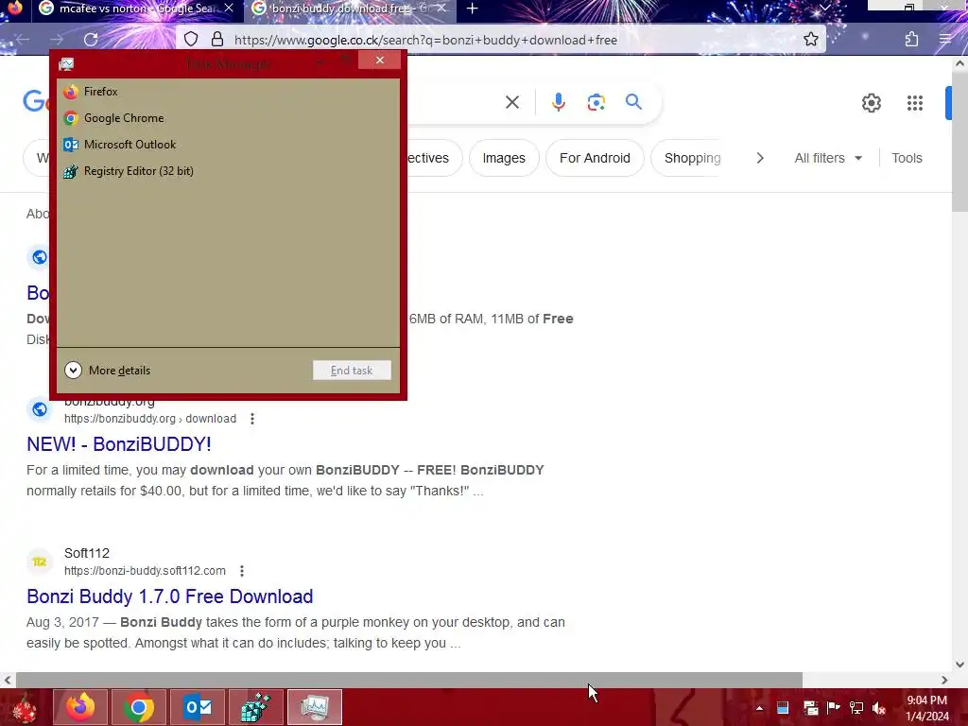
Task: Click the Firefox address bar URL
Action: [425, 40]
